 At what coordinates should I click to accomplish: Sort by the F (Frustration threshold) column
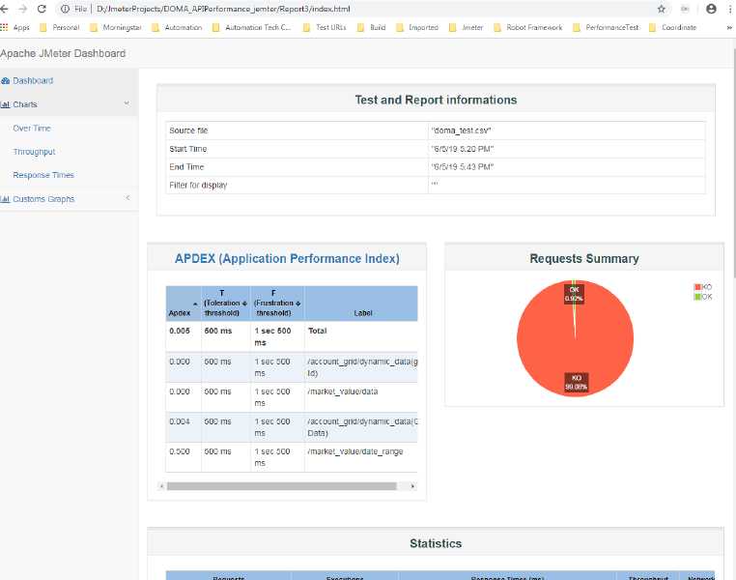pyautogui.click(x=277, y=304)
